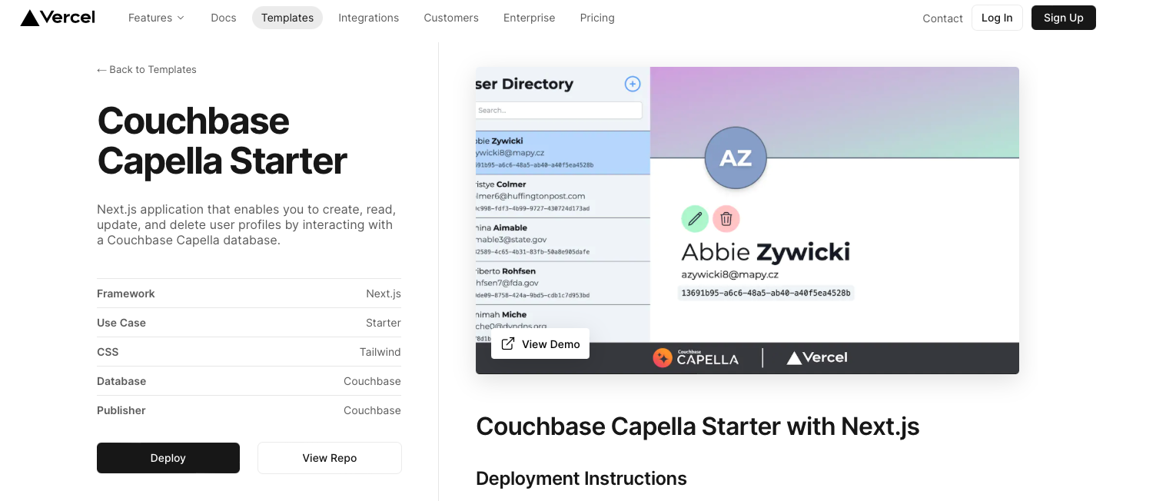The width and height of the screenshot is (1166, 501).
Task: Click the external link icon on View Demo
Action: tap(508, 343)
